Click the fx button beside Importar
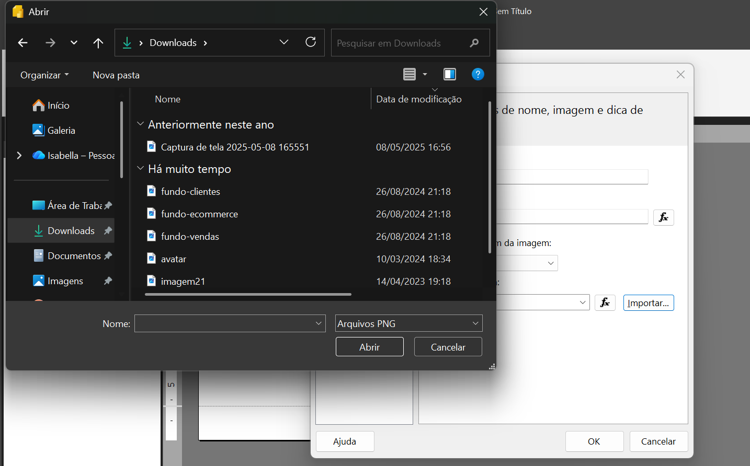The width and height of the screenshot is (750, 466). [605, 302]
